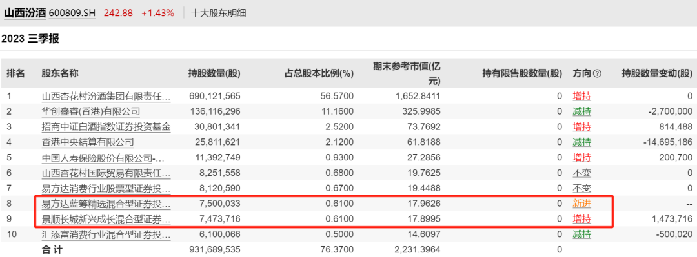Open 景顺长城新兴成长混合型证券 link

106,219
